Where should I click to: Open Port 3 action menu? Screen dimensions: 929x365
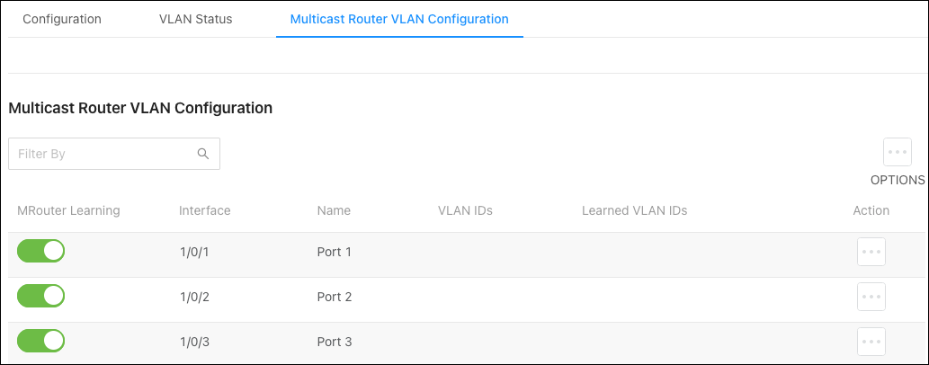point(871,342)
